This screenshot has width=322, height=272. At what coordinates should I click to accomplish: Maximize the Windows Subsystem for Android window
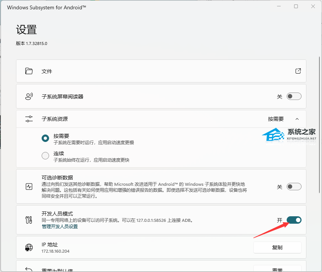pyautogui.click(x=296, y=6)
